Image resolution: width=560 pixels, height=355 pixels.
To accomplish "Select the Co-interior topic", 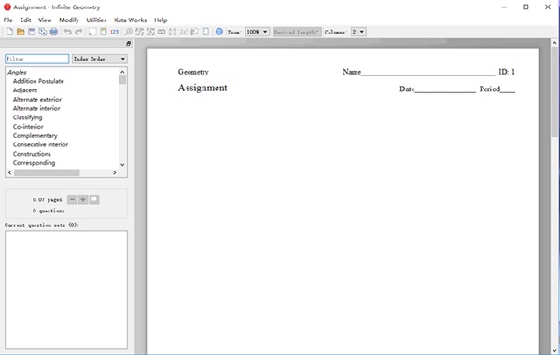I will coord(28,127).
